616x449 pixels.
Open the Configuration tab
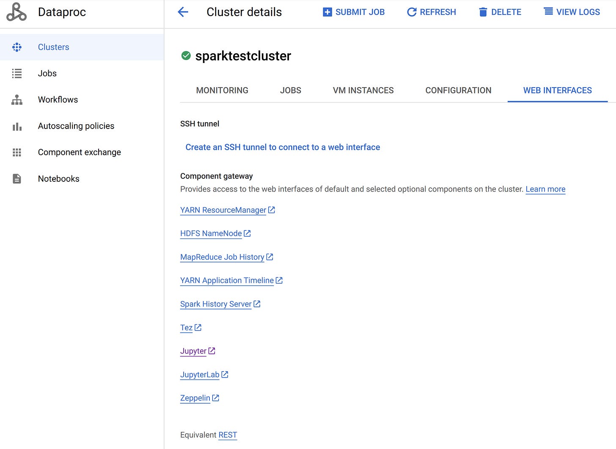pos(458,90)
